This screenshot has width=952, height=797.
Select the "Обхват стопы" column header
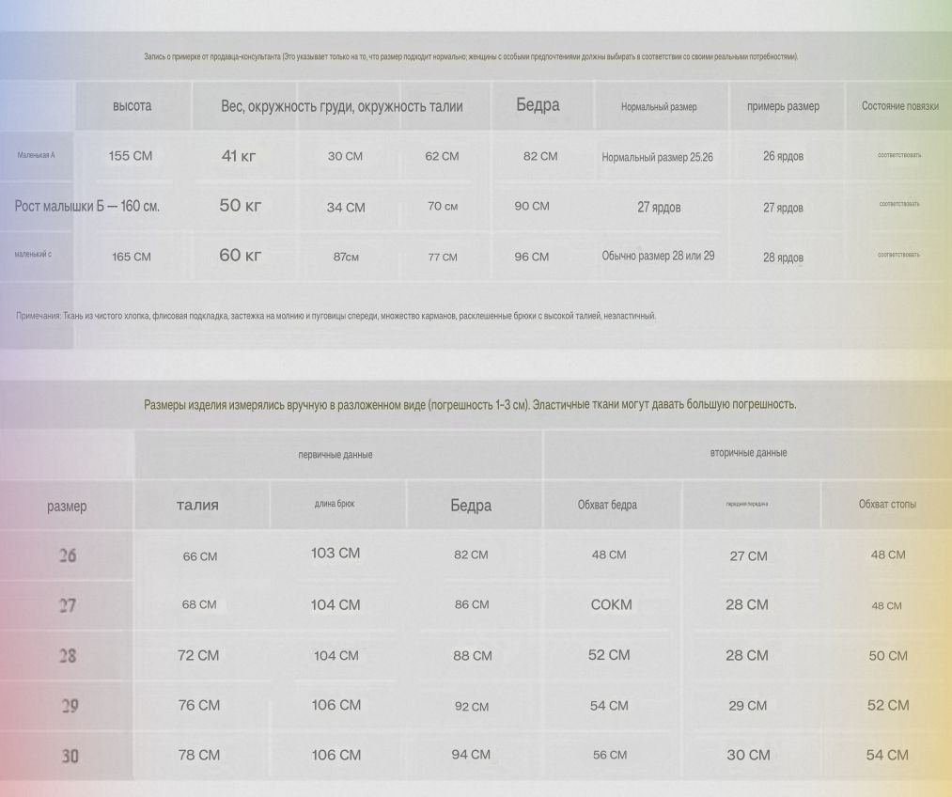(x=887, y=505)
